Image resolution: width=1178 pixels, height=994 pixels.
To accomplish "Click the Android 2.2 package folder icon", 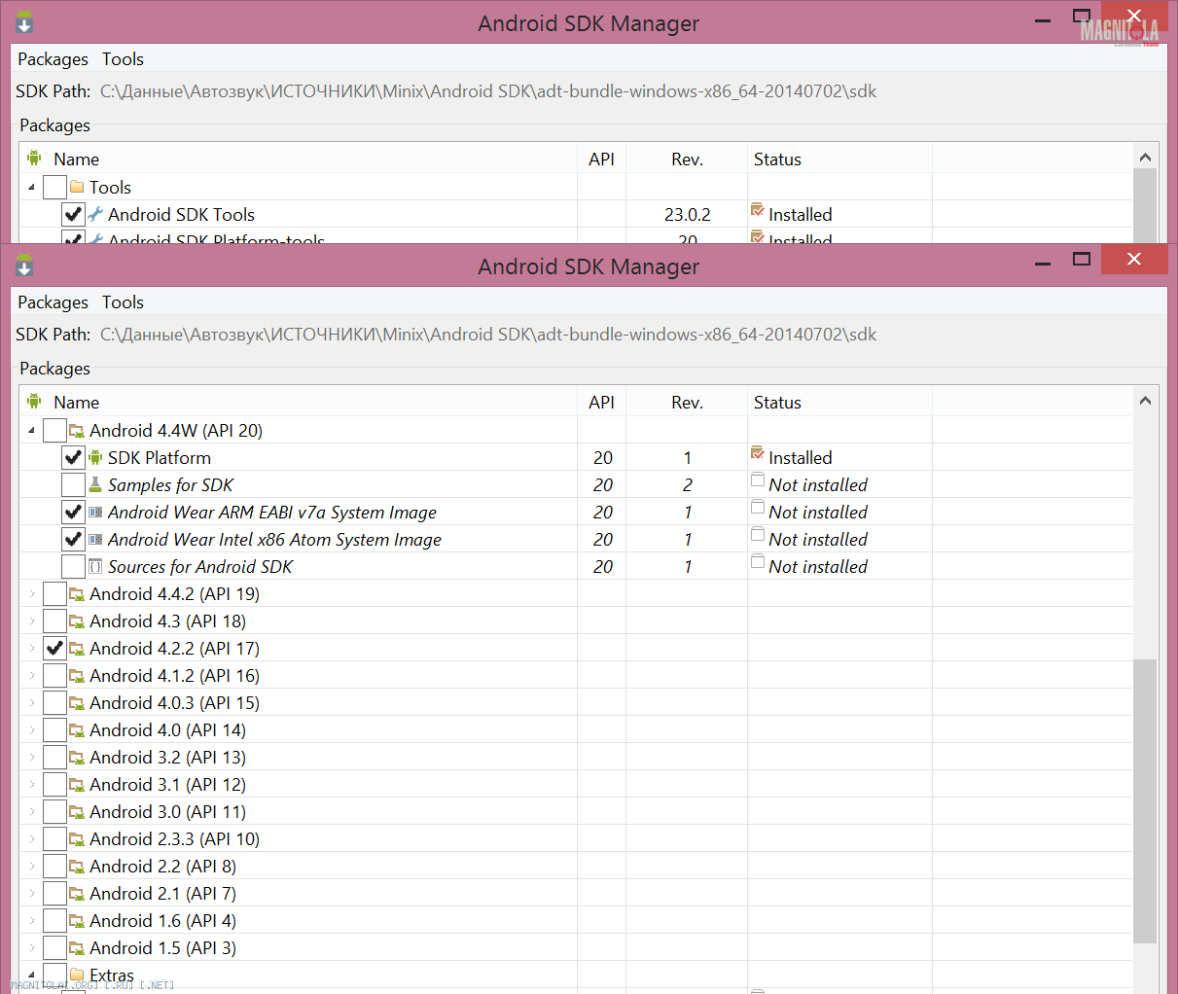I will point(77,866).
